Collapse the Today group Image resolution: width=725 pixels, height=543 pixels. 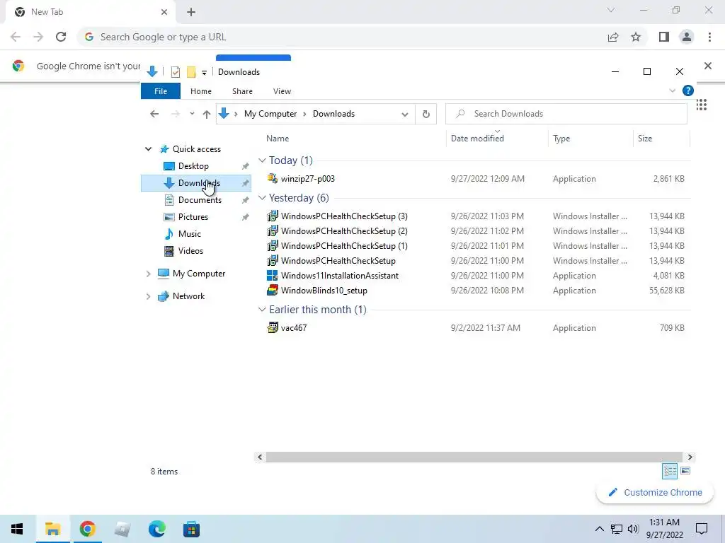[x=262, y=160]
